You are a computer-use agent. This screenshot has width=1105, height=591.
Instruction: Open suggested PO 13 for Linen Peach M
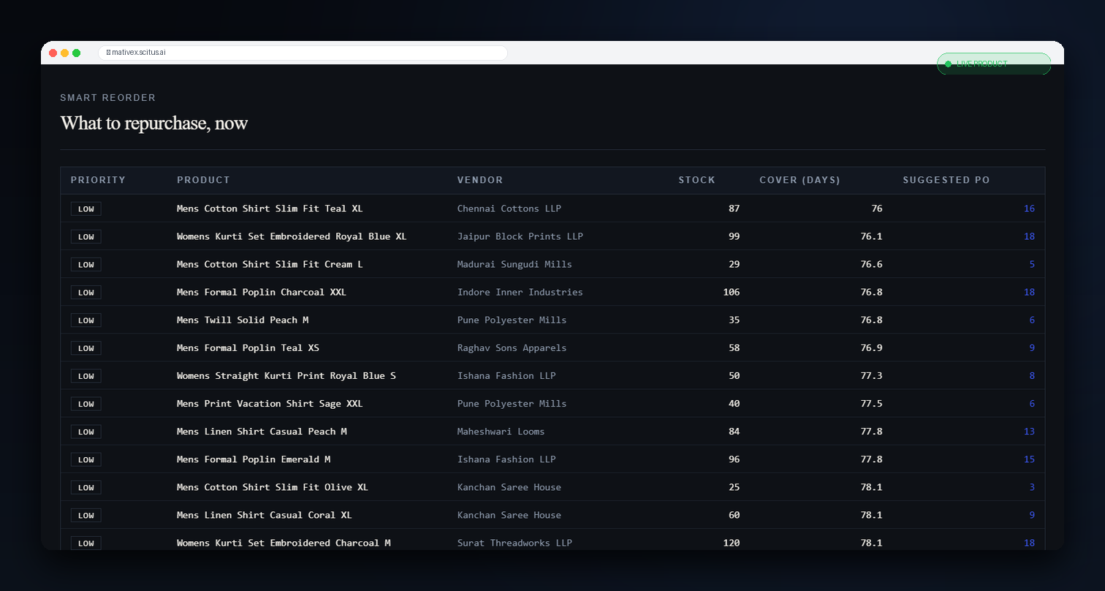[x=1029, y=431]
